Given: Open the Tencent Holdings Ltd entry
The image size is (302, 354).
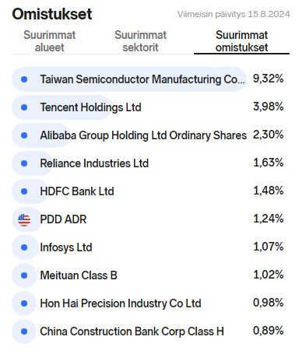Looking at the screenshot, I should (x=90, y=107).
